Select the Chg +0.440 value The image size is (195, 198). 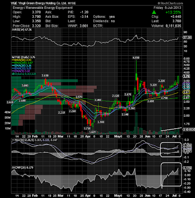click(176, 17)
